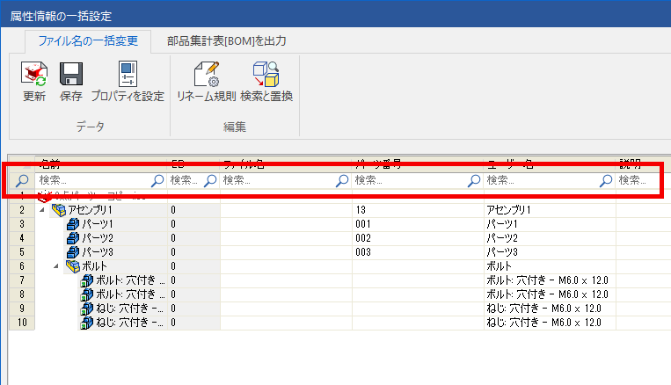Click user name cell パーツ1
The height and width of the screenshot is (385, 671).
click(550, 224)
